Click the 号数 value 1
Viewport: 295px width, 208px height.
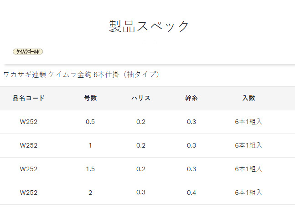tap(90, 145)
